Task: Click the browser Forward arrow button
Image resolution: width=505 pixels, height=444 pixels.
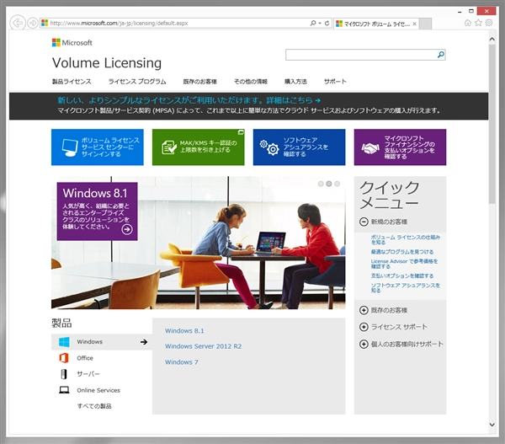Action: point(33,24)
